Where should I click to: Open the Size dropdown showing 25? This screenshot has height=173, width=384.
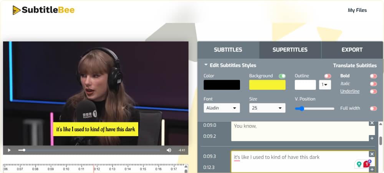(x=267, y=108)
